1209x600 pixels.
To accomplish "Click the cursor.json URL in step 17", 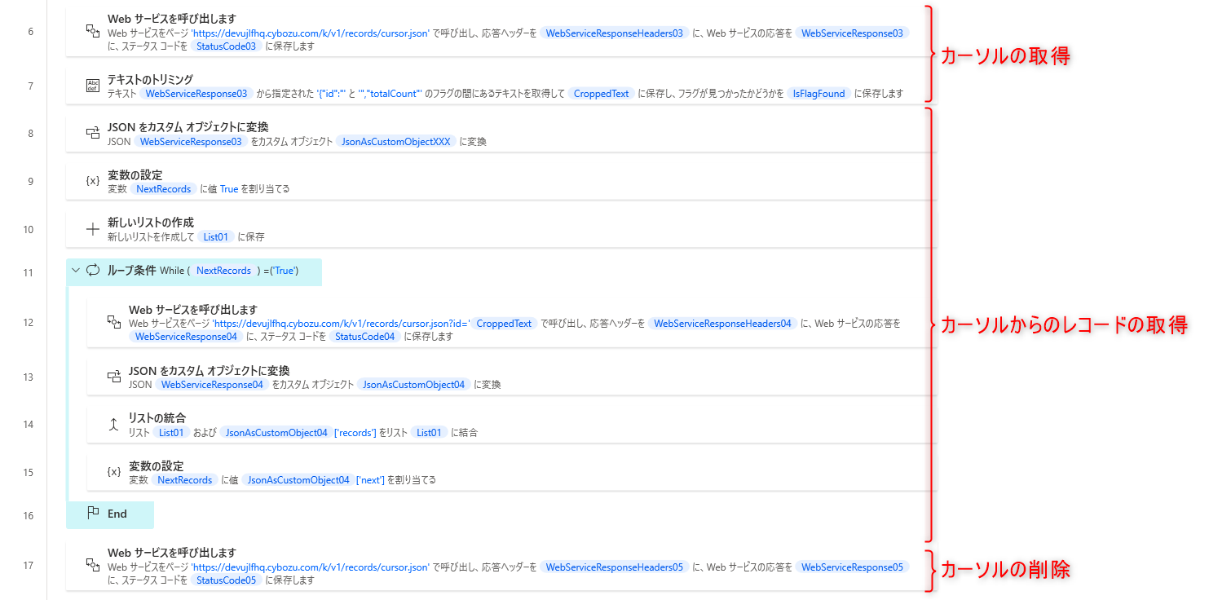I will click(311, 567).
